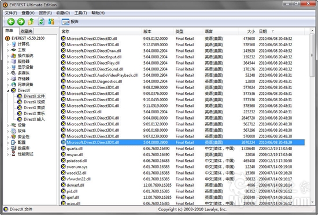Expand the 存储器 tree node

pos(8,79)
